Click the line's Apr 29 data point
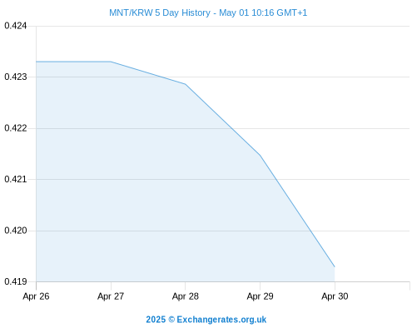The width and height of the screenshot is (412, 333). point(260,155)
